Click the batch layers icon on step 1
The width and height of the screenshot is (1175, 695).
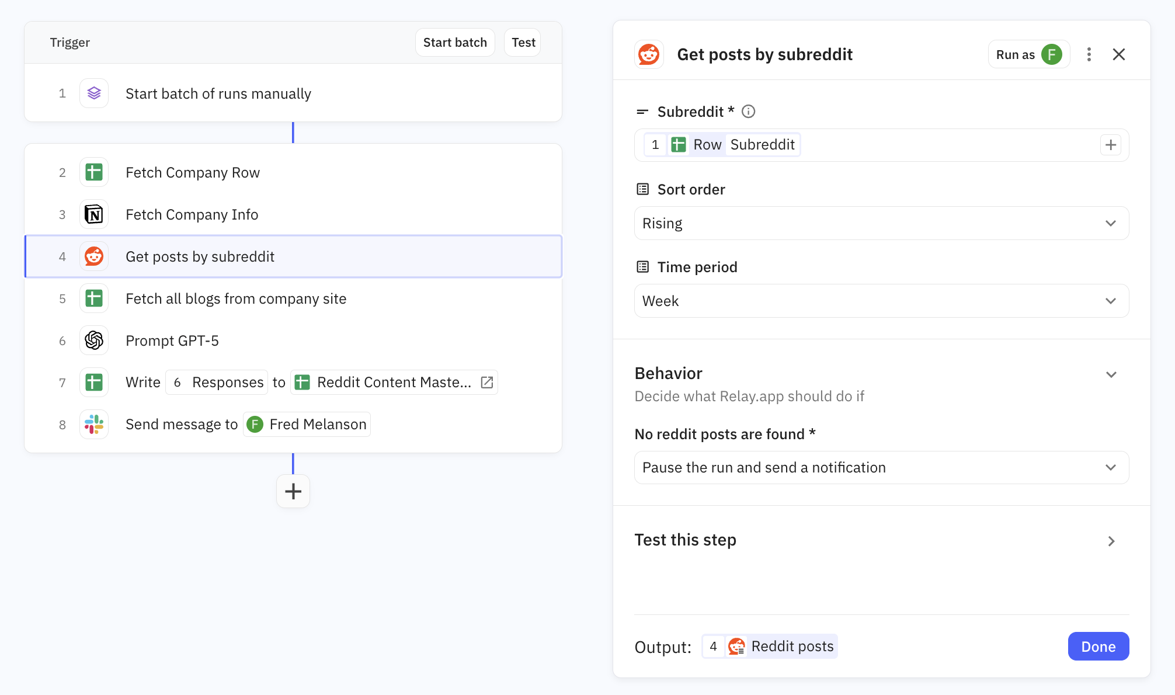point(94,93)
